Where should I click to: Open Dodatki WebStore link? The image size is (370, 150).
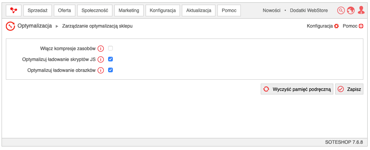pyautogui.click(x=309, y=10)
